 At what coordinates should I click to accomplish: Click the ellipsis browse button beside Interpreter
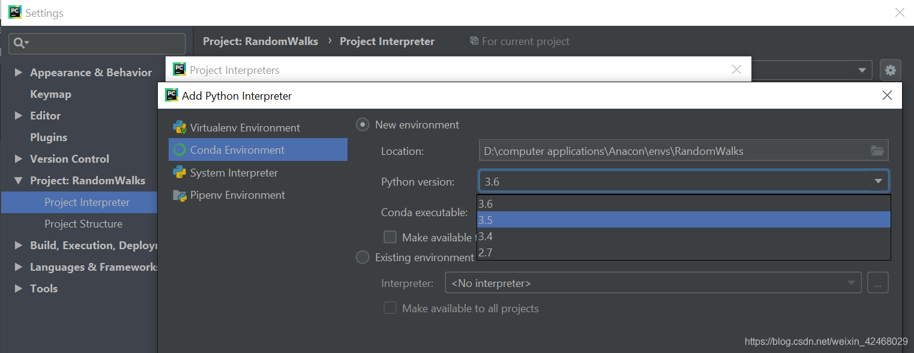(x=877, y=283)
